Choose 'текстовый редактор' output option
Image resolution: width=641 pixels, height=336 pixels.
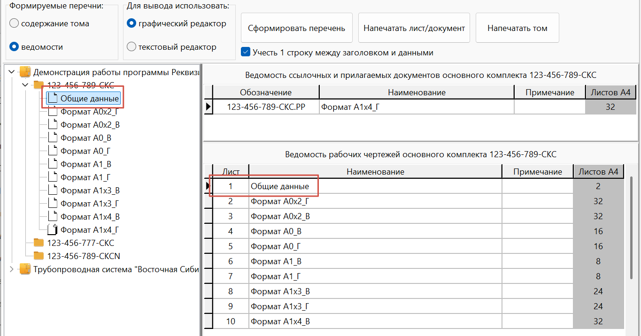(x=132, y=46)
